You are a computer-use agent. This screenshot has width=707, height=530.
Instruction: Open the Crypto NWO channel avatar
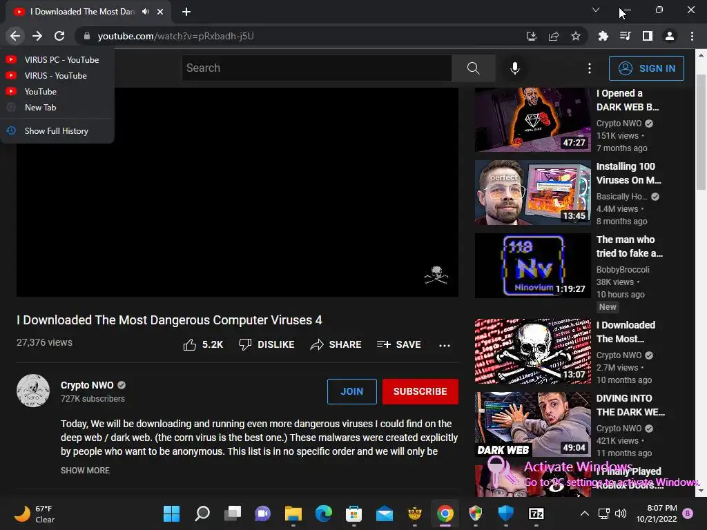[33, 391]
